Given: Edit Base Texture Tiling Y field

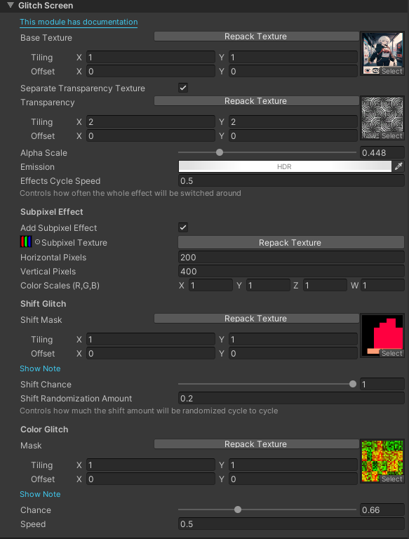Looking at the screenshot, I should (x=293, y=57).
